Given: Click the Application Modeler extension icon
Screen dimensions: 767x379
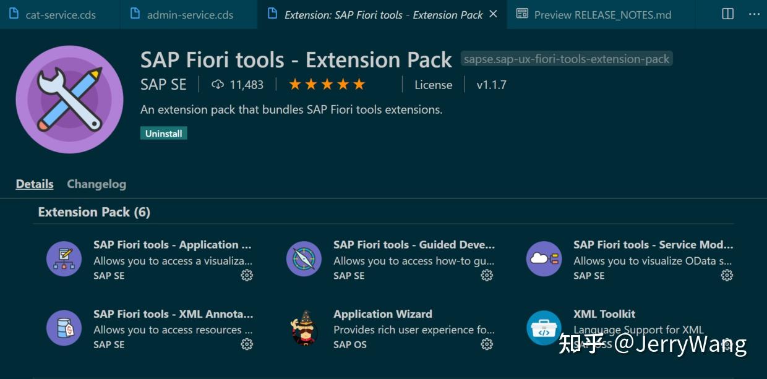Looking at the screenshot, I should pyautogui.click(x=64, y=258).
